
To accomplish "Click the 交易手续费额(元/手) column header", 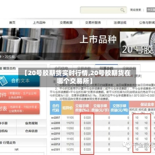I will (100, 108).
